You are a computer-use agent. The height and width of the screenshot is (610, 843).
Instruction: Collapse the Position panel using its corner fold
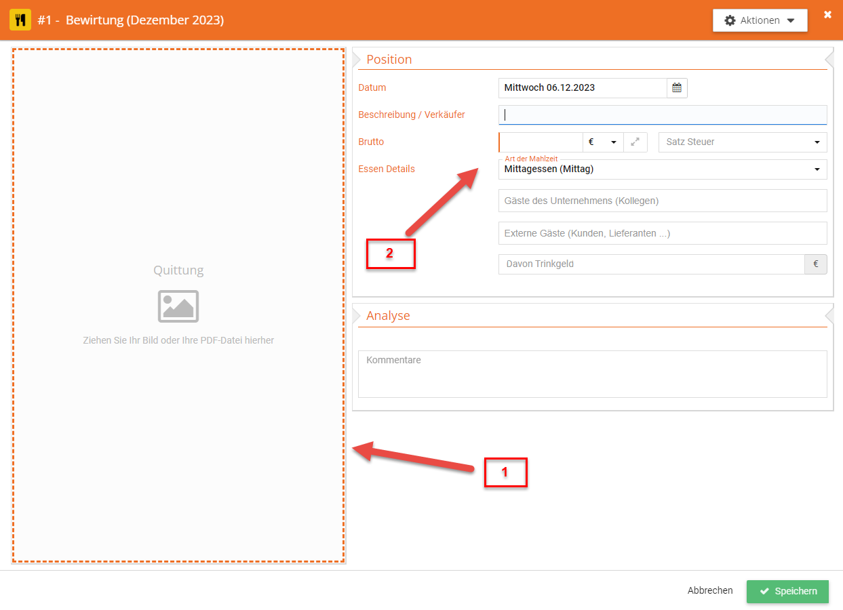tap(829, 57)
